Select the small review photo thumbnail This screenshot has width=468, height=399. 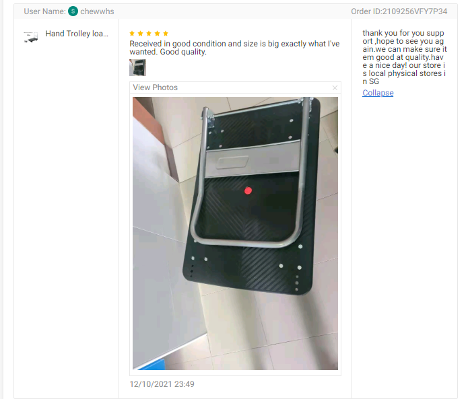[137, 67]
